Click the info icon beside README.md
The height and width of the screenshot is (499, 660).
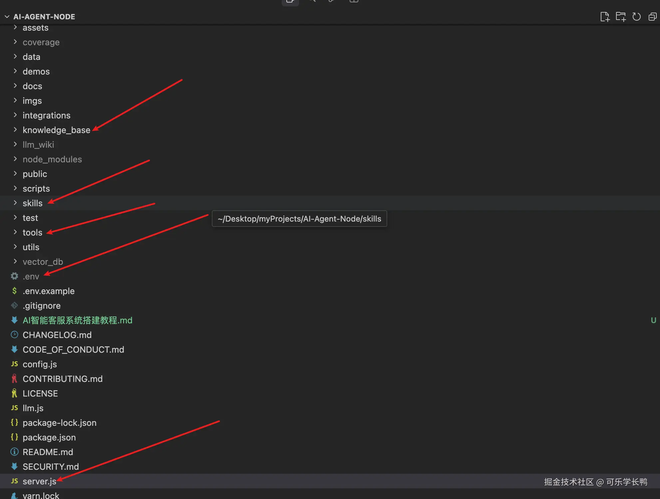[14, 452]
